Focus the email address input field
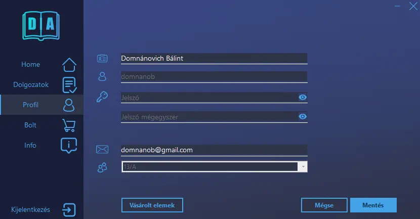Image resolution: width=420 pixels, height=219 pixels. pos(214,150)
